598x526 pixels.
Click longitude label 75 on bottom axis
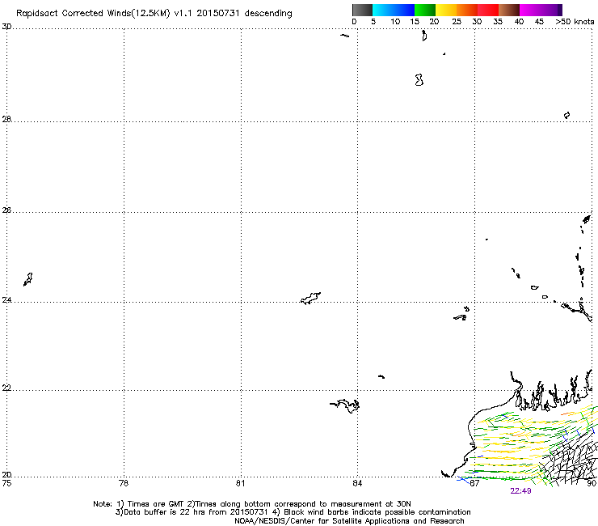(6, 483)
